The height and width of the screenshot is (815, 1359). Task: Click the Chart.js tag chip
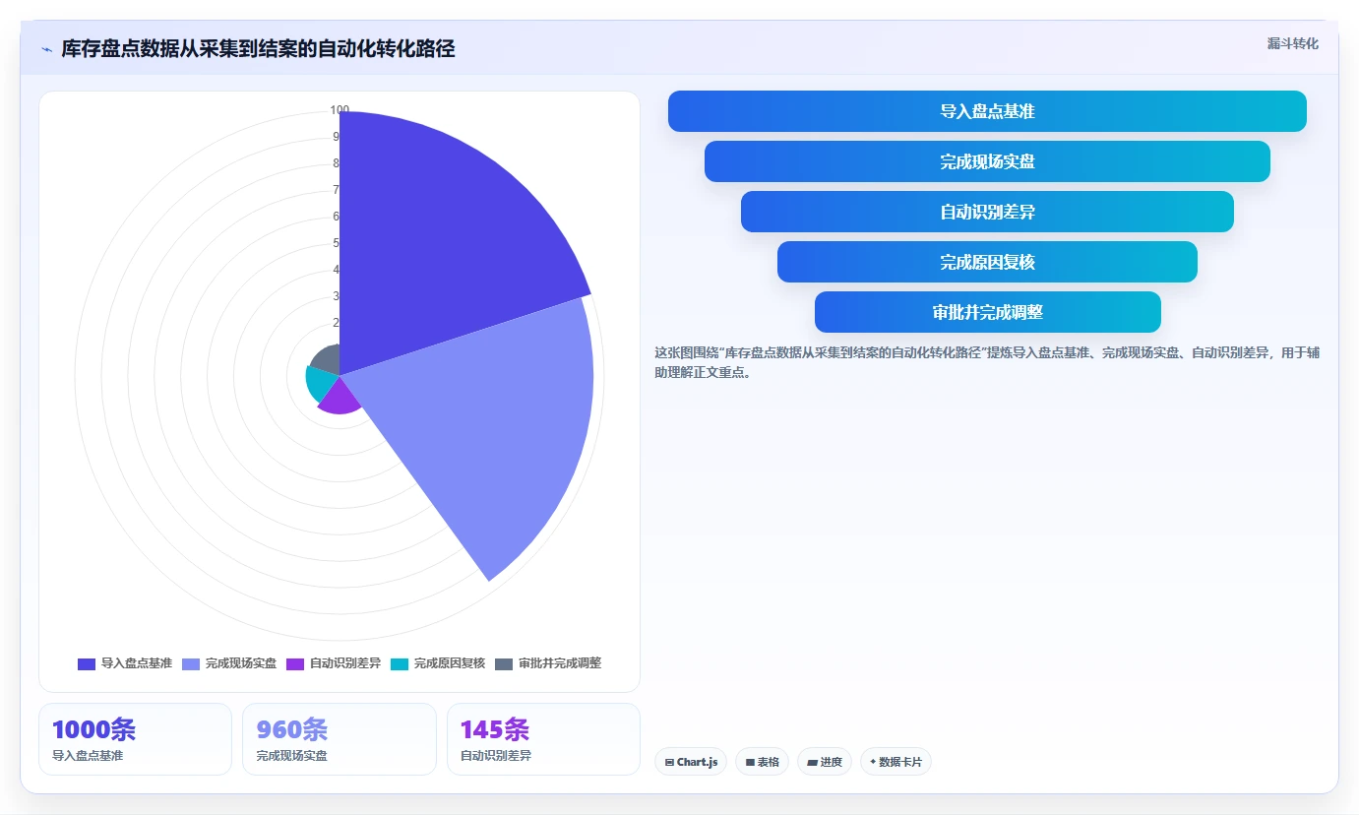tap(691, 762)
